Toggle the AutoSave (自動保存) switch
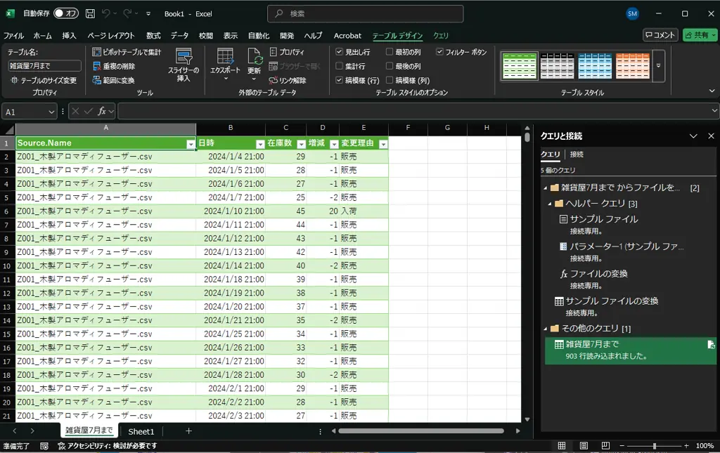This screenshot has width=720, height=453. [65, 13]
